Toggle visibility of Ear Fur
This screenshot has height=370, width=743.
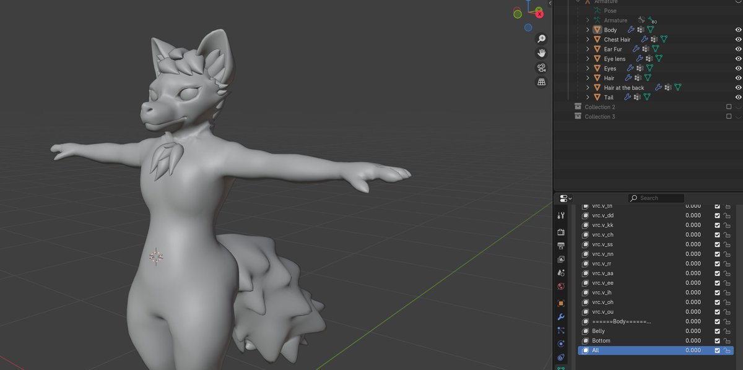point(738,49)
